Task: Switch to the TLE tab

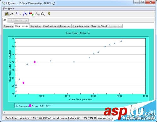Action: click(10, 20)
